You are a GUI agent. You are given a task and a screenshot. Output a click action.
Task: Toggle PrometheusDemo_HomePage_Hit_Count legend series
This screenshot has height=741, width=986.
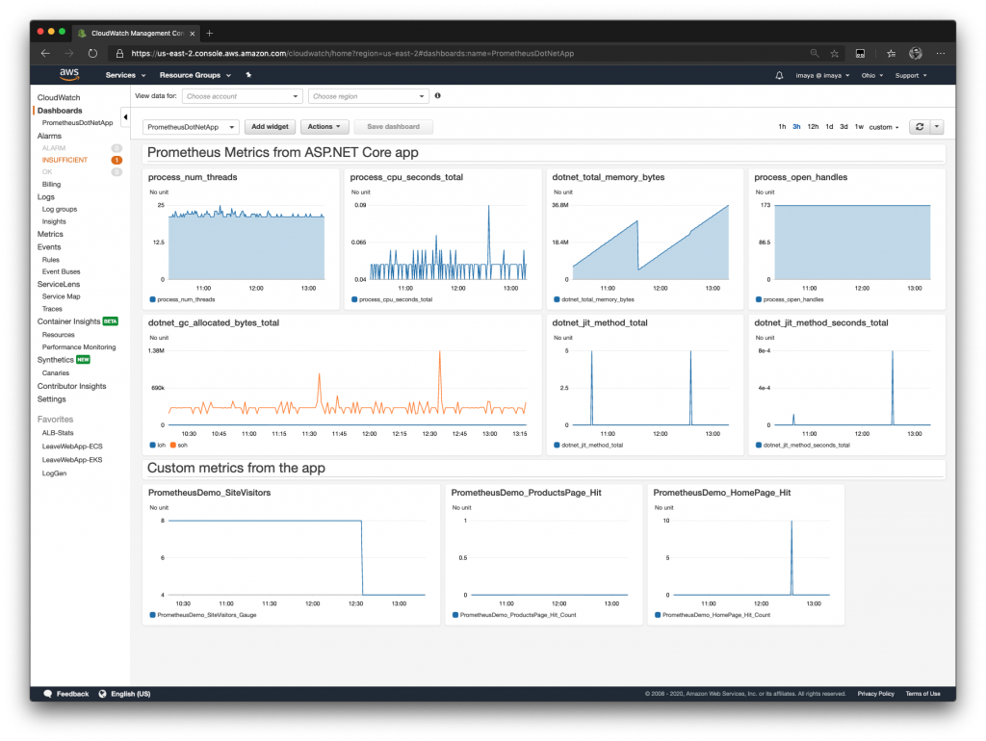coord(713,615)
